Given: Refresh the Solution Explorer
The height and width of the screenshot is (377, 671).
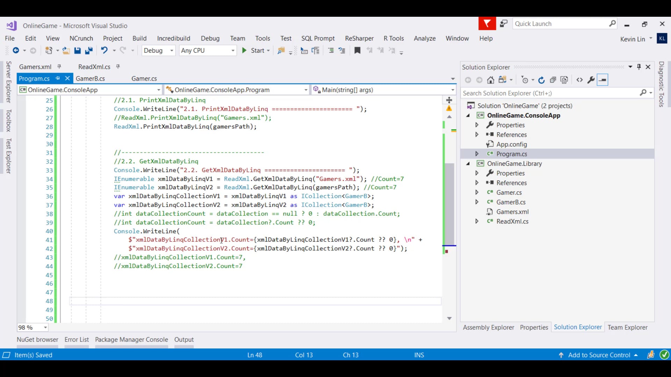Looking at the screenshot, I should coord(541,80).
